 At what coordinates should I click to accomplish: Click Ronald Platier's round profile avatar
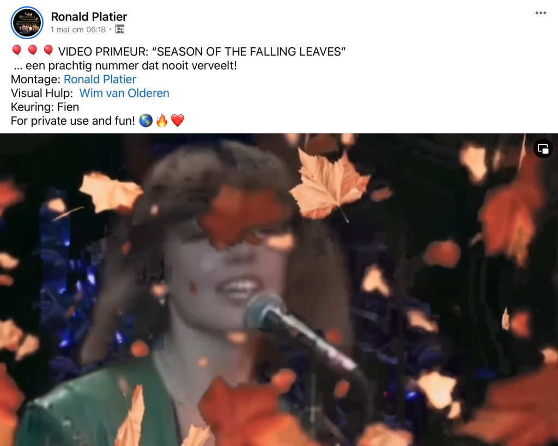pos(27,22)
